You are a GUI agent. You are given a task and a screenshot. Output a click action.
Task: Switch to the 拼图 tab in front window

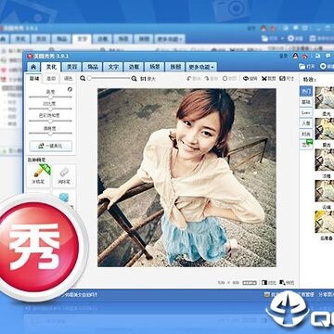tap(174, 67)
